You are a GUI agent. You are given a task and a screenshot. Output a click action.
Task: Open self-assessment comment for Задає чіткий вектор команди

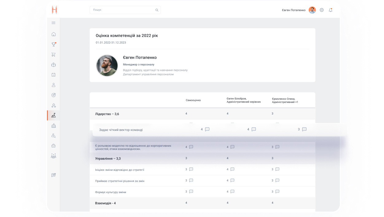[207, 129]
